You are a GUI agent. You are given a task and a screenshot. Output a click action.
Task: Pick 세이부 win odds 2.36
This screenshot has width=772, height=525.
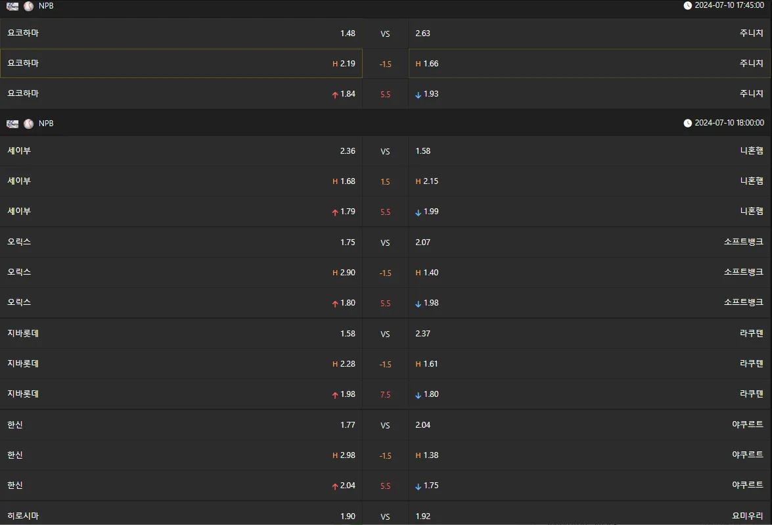pos(181,150)
